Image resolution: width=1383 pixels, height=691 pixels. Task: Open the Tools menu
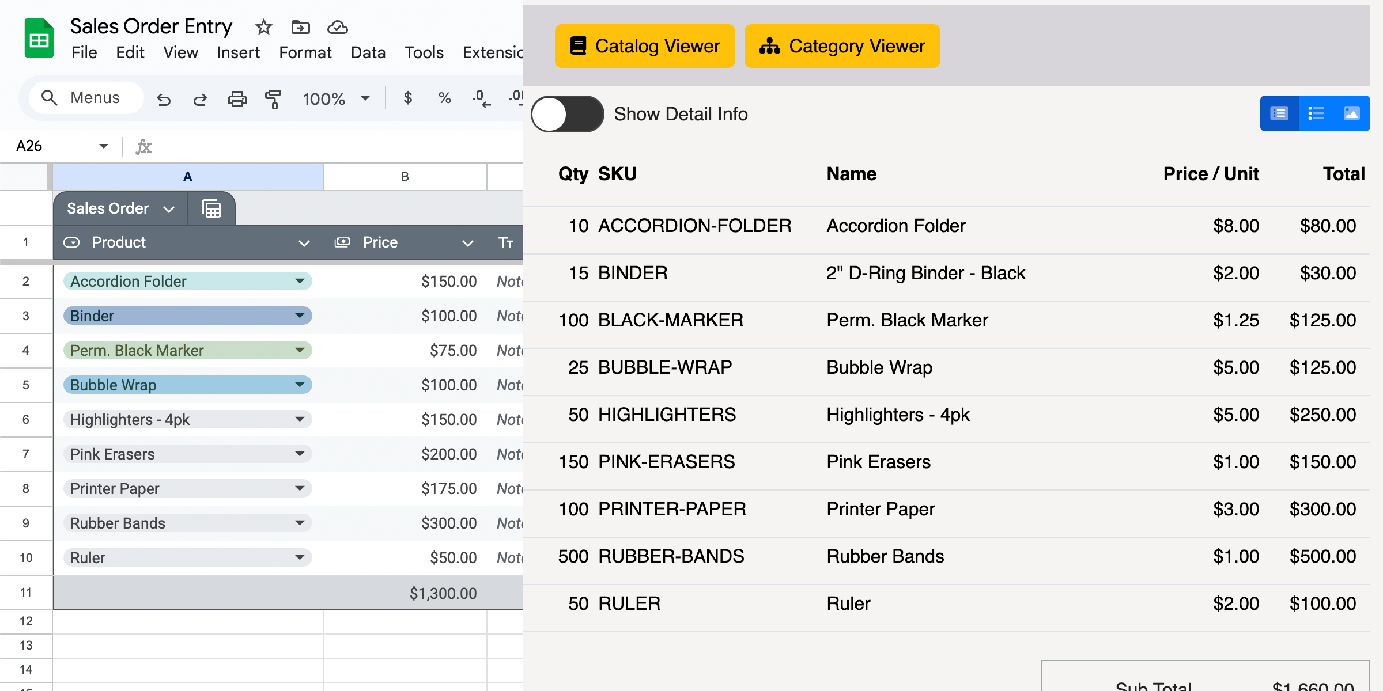click(x=424, y=52)
